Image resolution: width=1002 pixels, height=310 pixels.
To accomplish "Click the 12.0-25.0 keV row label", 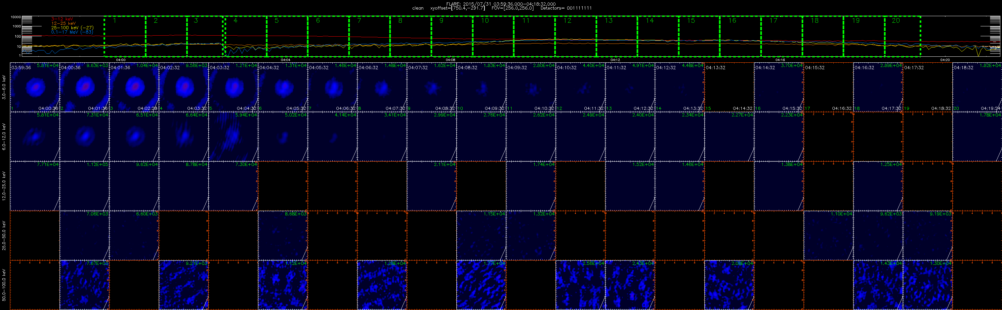I will tap(4, 186).
